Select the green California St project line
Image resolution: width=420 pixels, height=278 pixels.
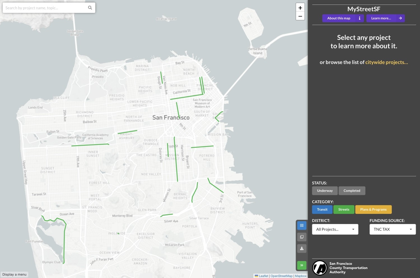(186, 97)
